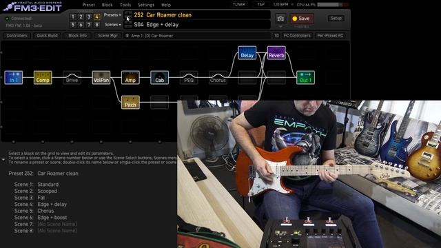The image size is (441, 248).
Task: Switch to scene button 1
Action: pyautogui.click(x=73, y=17)
